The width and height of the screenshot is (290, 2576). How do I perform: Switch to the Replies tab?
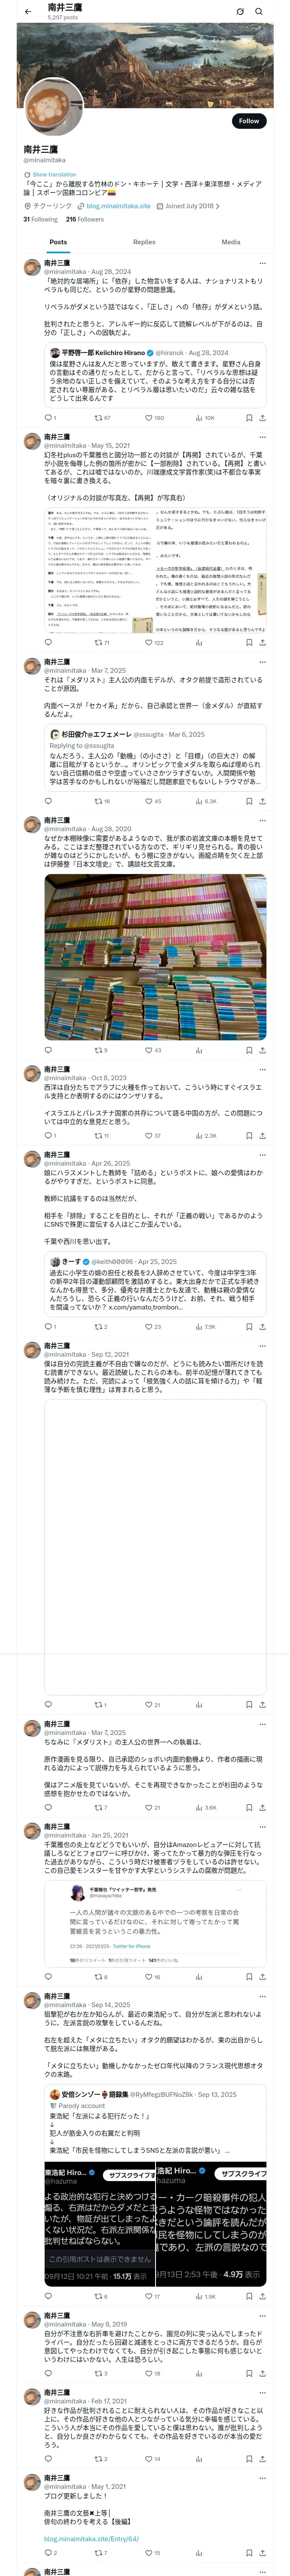(x=144, y=242)
